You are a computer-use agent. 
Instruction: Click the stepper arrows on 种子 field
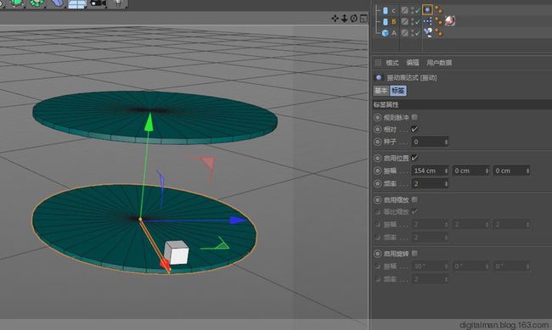(446, 142)
